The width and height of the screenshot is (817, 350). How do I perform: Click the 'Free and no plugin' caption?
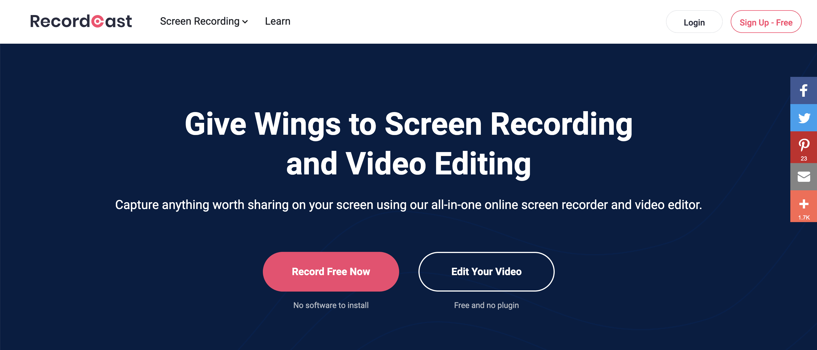(x=486, y=305)
